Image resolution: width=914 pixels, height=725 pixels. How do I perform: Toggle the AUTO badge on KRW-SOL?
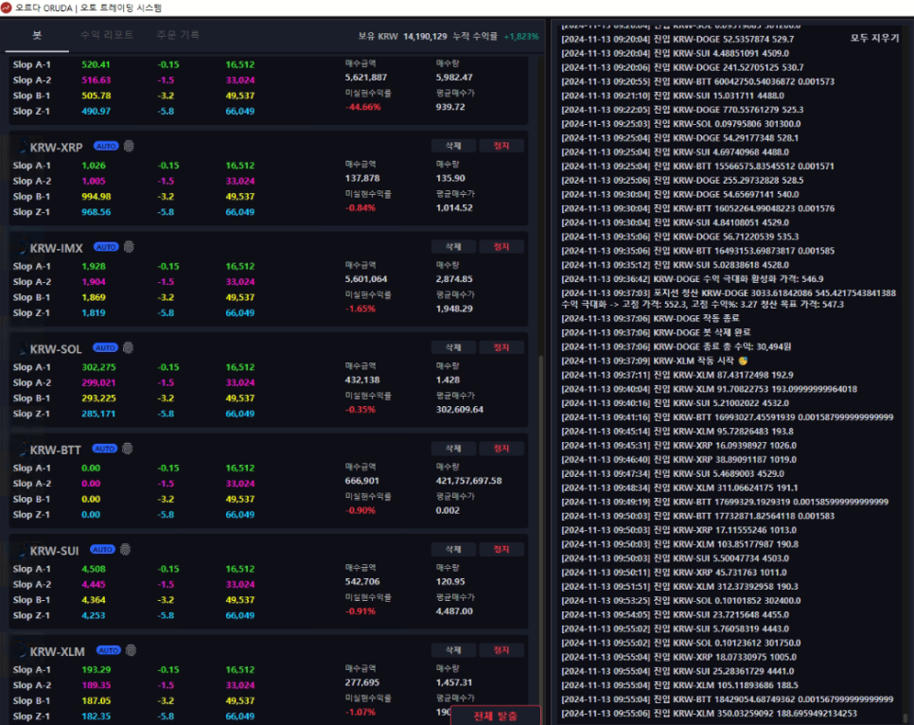click(106, 347)
